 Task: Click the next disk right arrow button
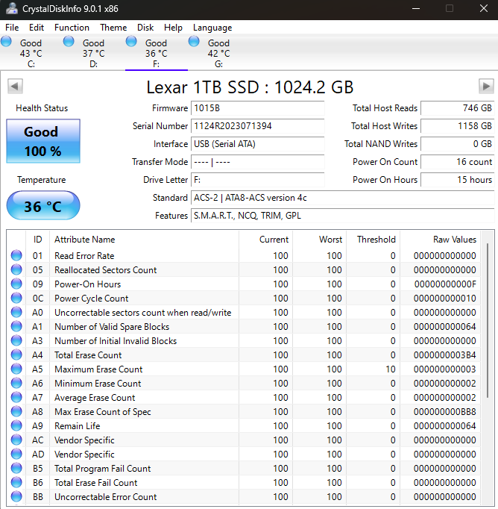click(x=486, y=86)
